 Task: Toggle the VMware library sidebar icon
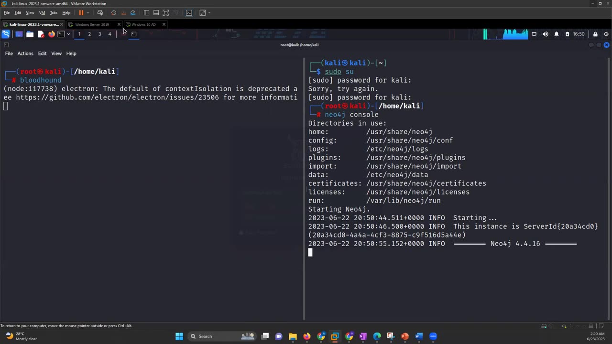(x=146, y=13)
